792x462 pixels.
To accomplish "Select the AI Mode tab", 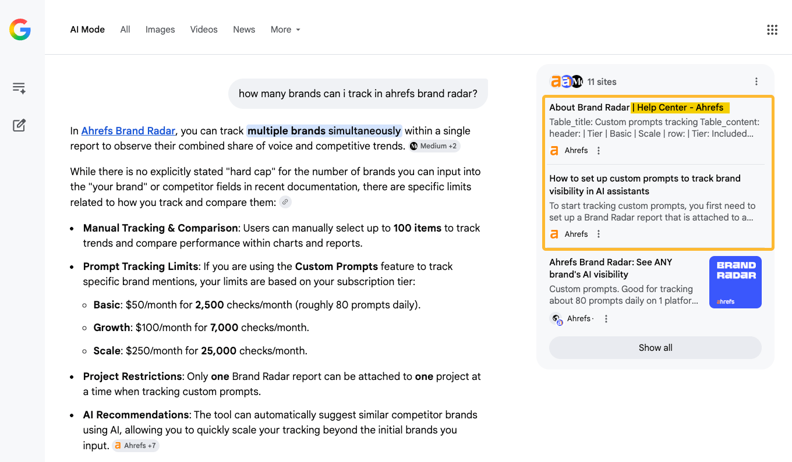I will pos(87,29).
